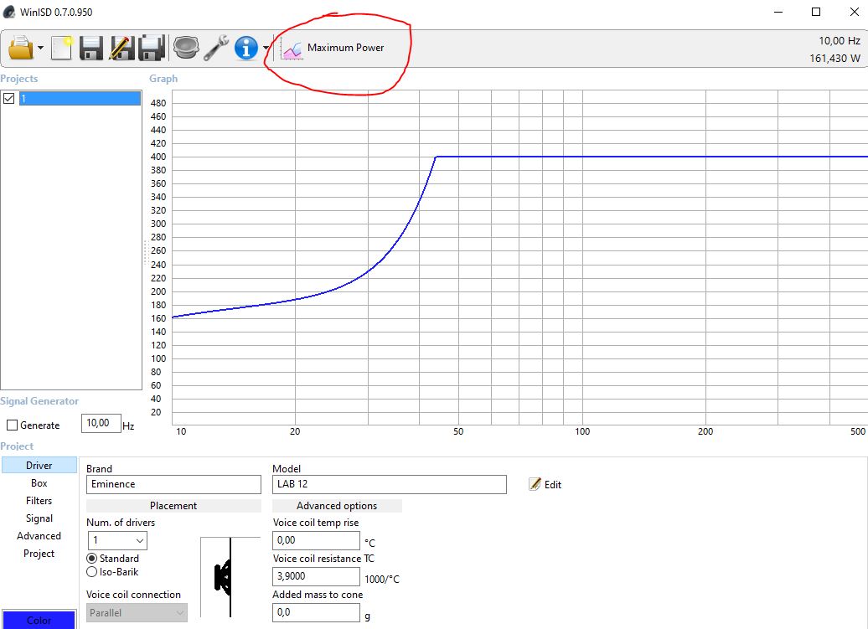Click the 10,00 Hz cursor readout
Screen dimensions: 868x629
tap(840, 41)
